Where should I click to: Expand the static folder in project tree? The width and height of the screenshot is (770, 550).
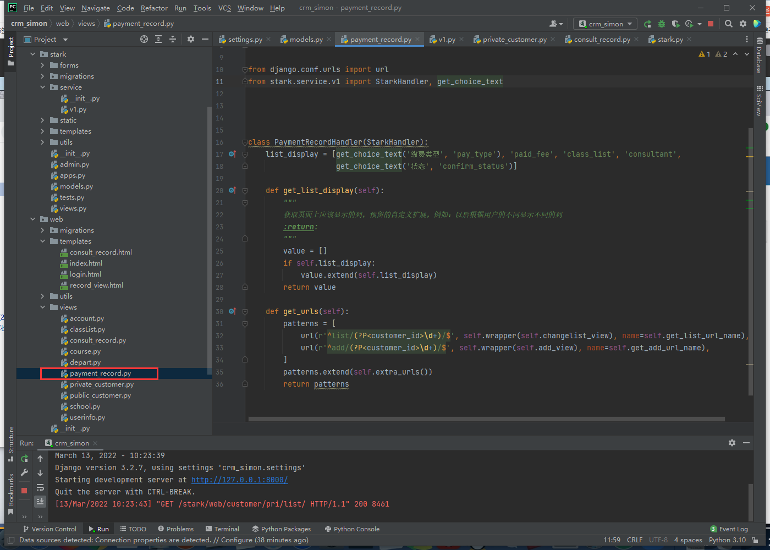point(43,120)
